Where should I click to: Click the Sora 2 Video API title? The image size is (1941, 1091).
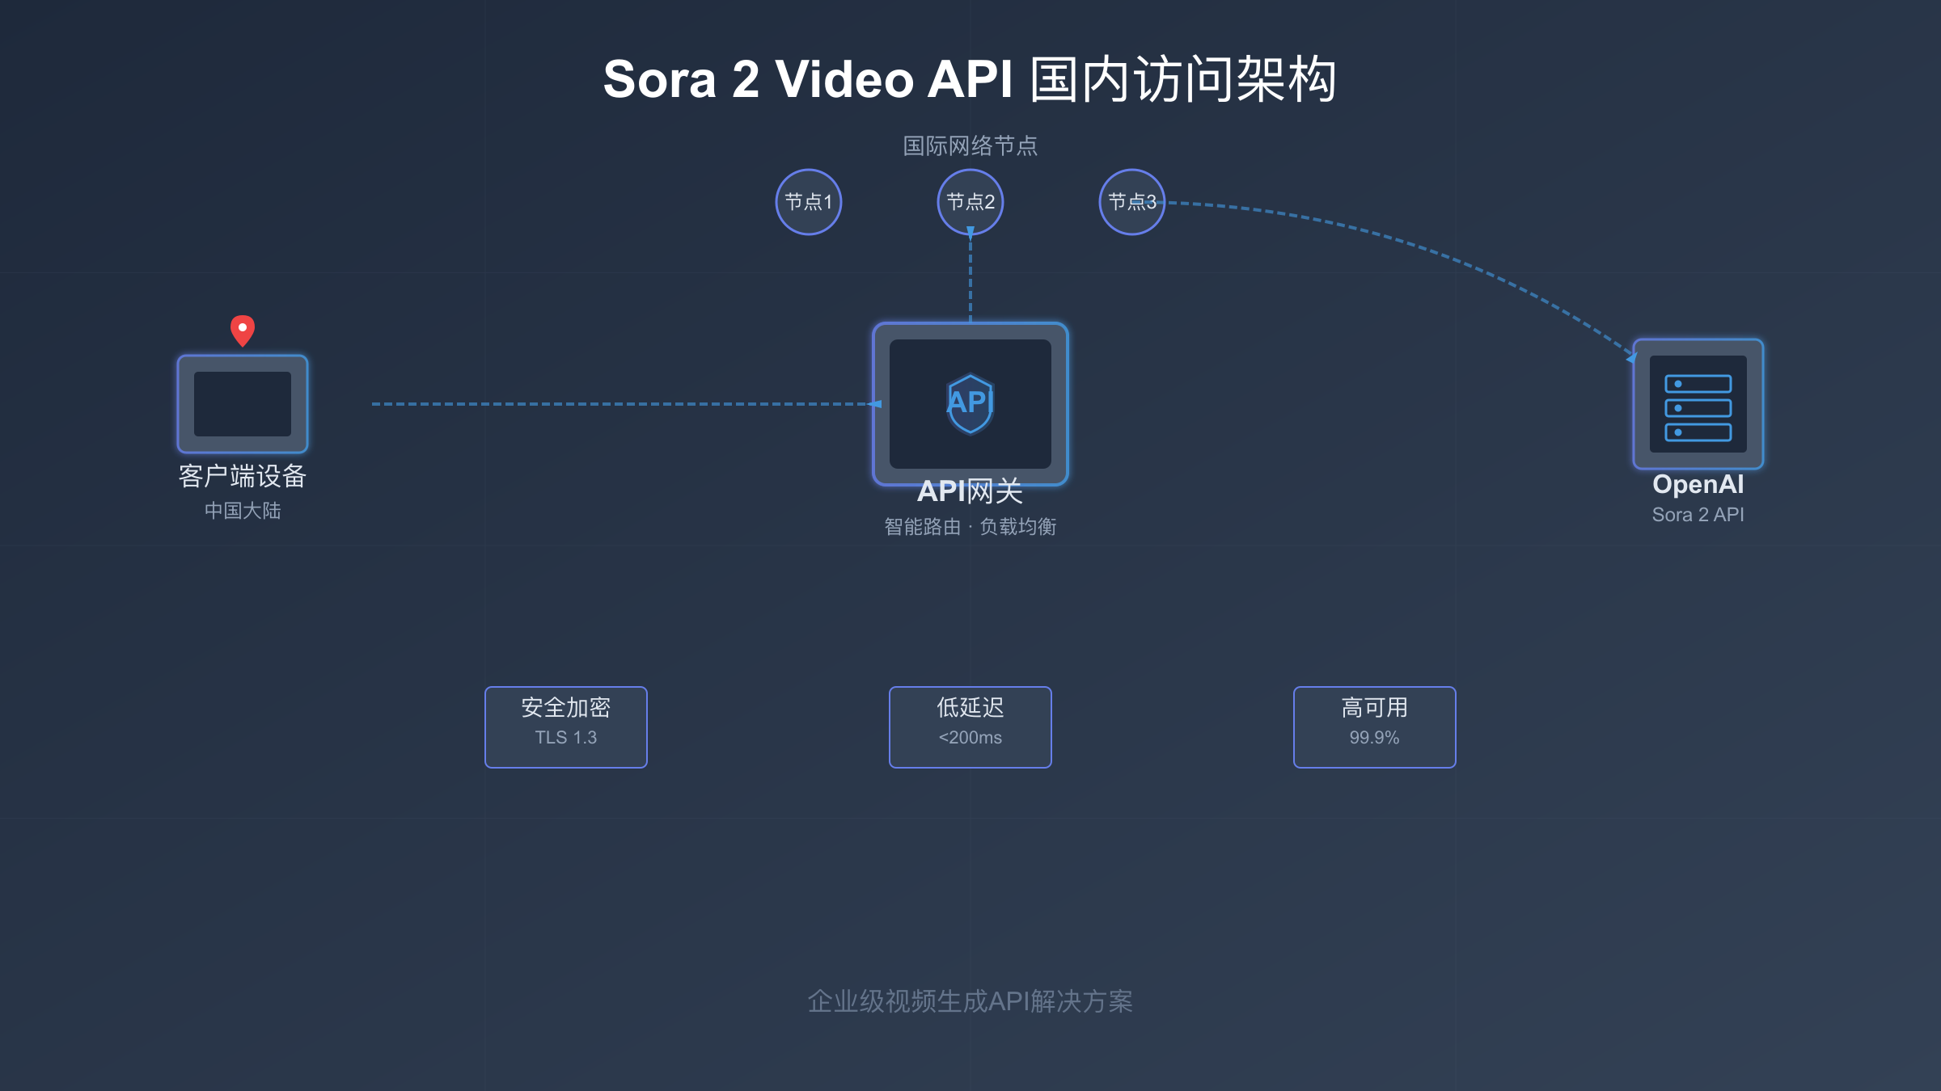[x=970, y=79]
